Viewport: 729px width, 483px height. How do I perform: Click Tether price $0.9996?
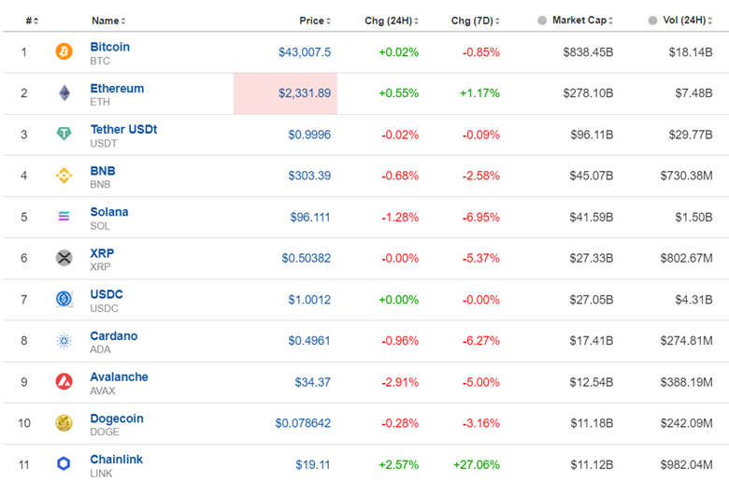(x=309, y=135)
